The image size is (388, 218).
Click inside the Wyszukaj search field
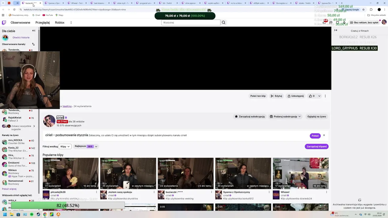point(191,22)
